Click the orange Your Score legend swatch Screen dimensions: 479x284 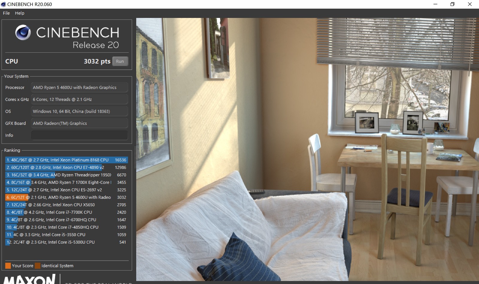click(x=8, y=265)
